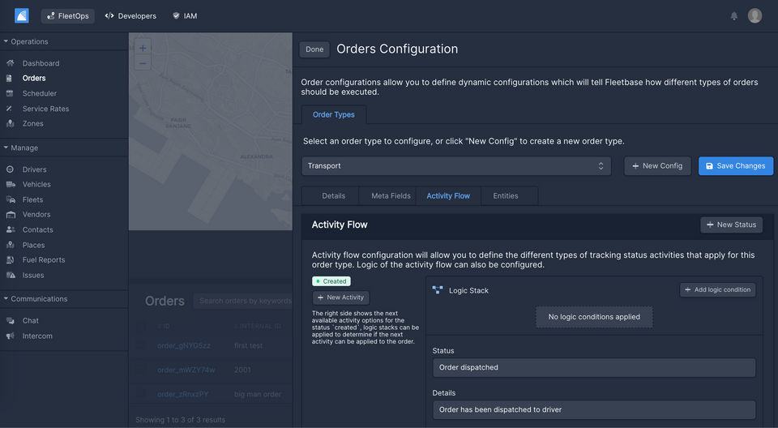The image size is (778, 428).
Task: Open the user avatar menu
Action: point(754,15)
